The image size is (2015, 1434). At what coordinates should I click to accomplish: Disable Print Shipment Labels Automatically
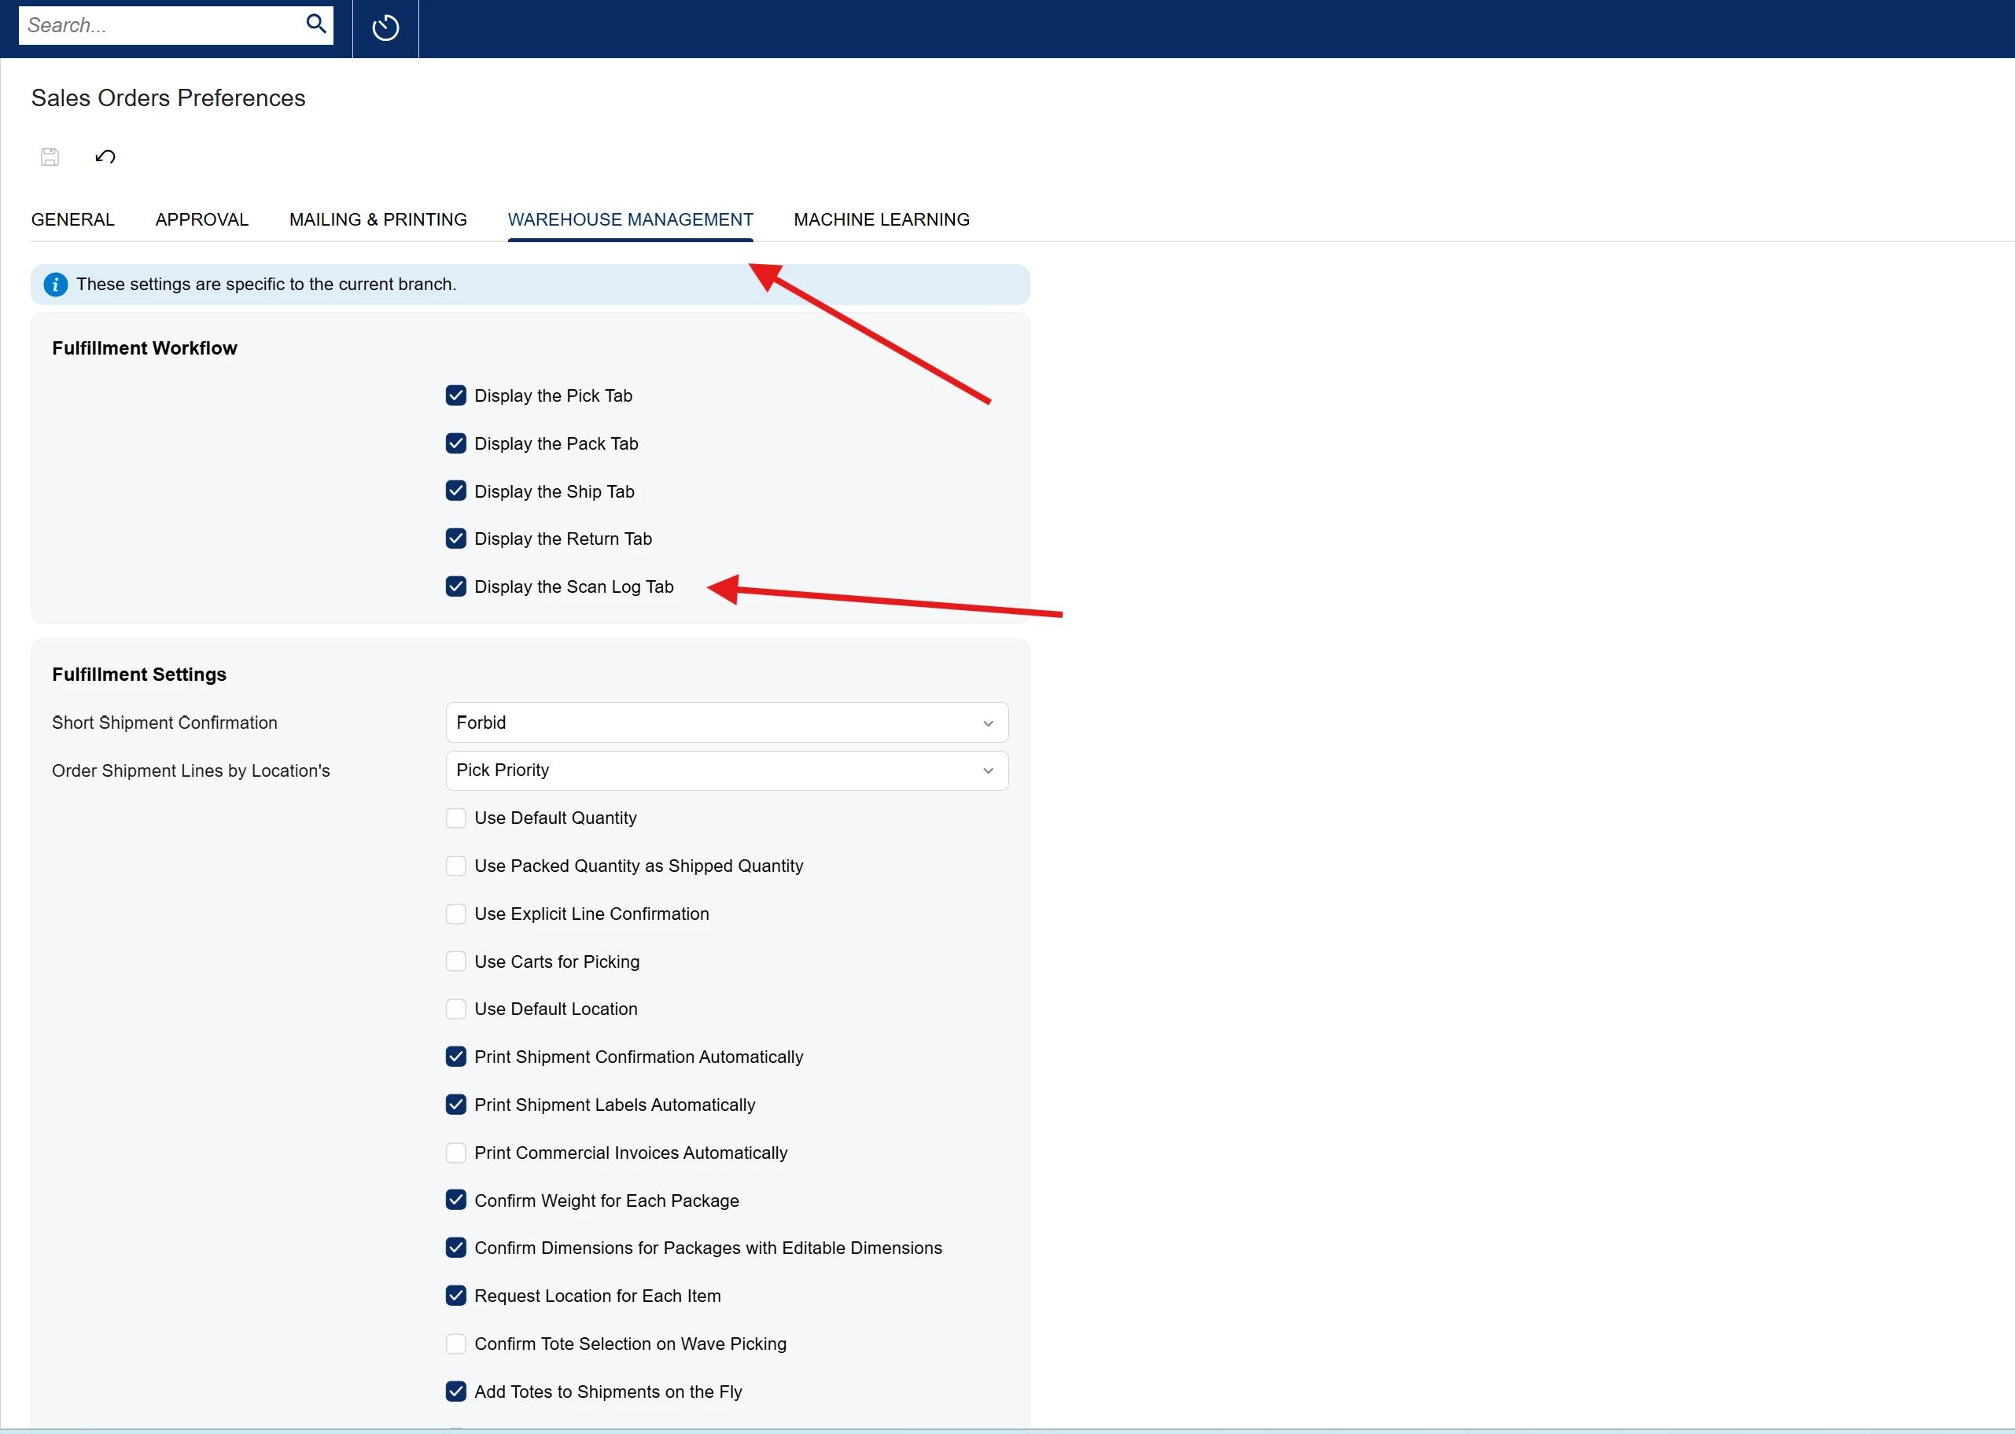(x=456, y=1105)
